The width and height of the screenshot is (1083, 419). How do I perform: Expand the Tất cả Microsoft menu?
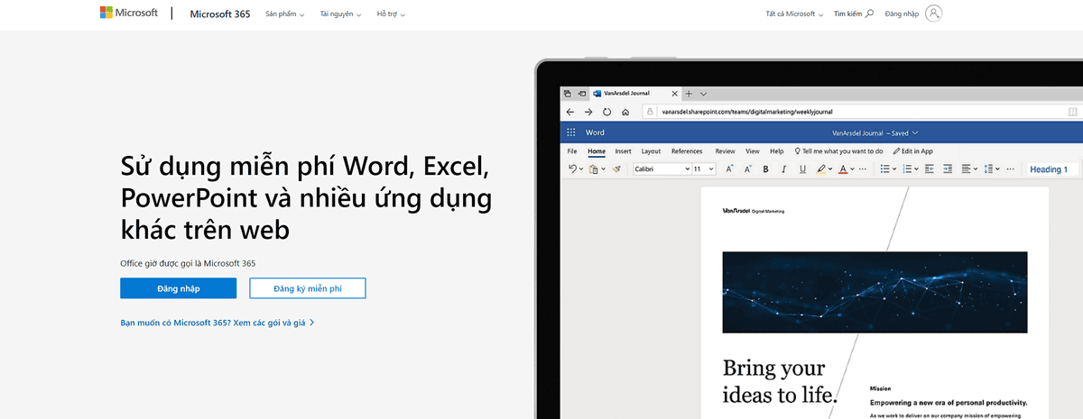coord(794,14)
